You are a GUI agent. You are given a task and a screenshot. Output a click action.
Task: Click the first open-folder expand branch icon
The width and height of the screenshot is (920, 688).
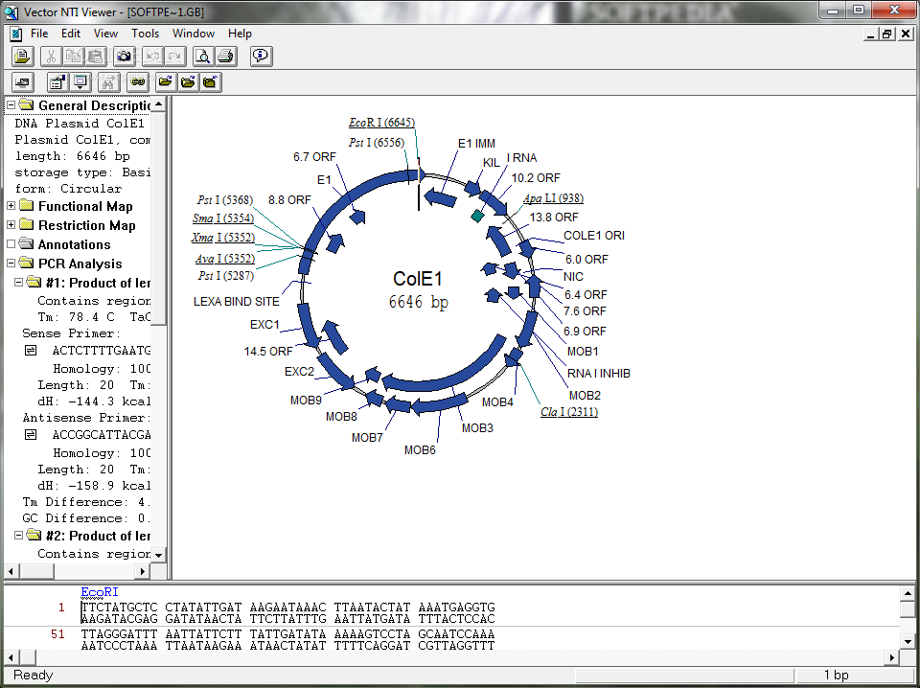click(166, 82)
